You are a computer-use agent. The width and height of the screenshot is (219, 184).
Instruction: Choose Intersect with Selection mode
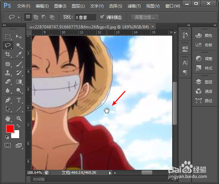(x=52, y=17)
